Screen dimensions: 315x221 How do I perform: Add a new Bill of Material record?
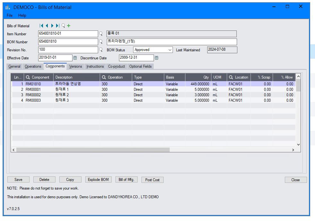69,26
